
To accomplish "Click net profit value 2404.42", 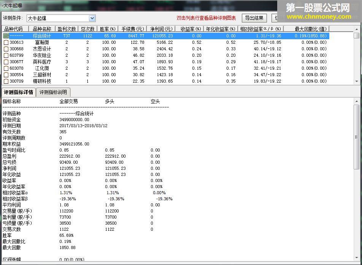I will click(165, 49).
